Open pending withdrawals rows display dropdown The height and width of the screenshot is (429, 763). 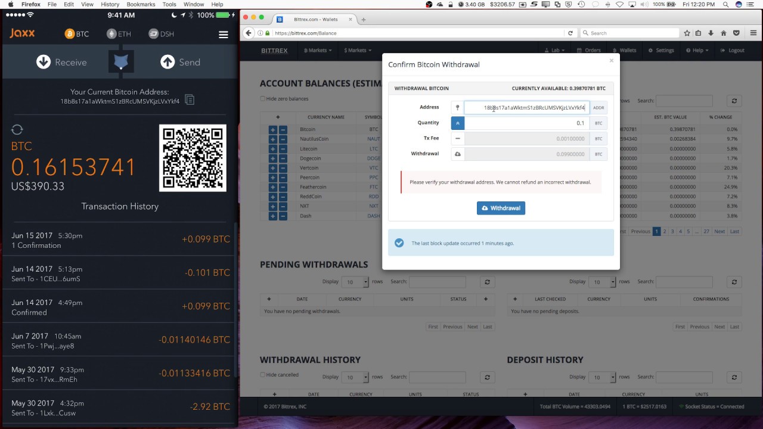(x=356, y=282)
